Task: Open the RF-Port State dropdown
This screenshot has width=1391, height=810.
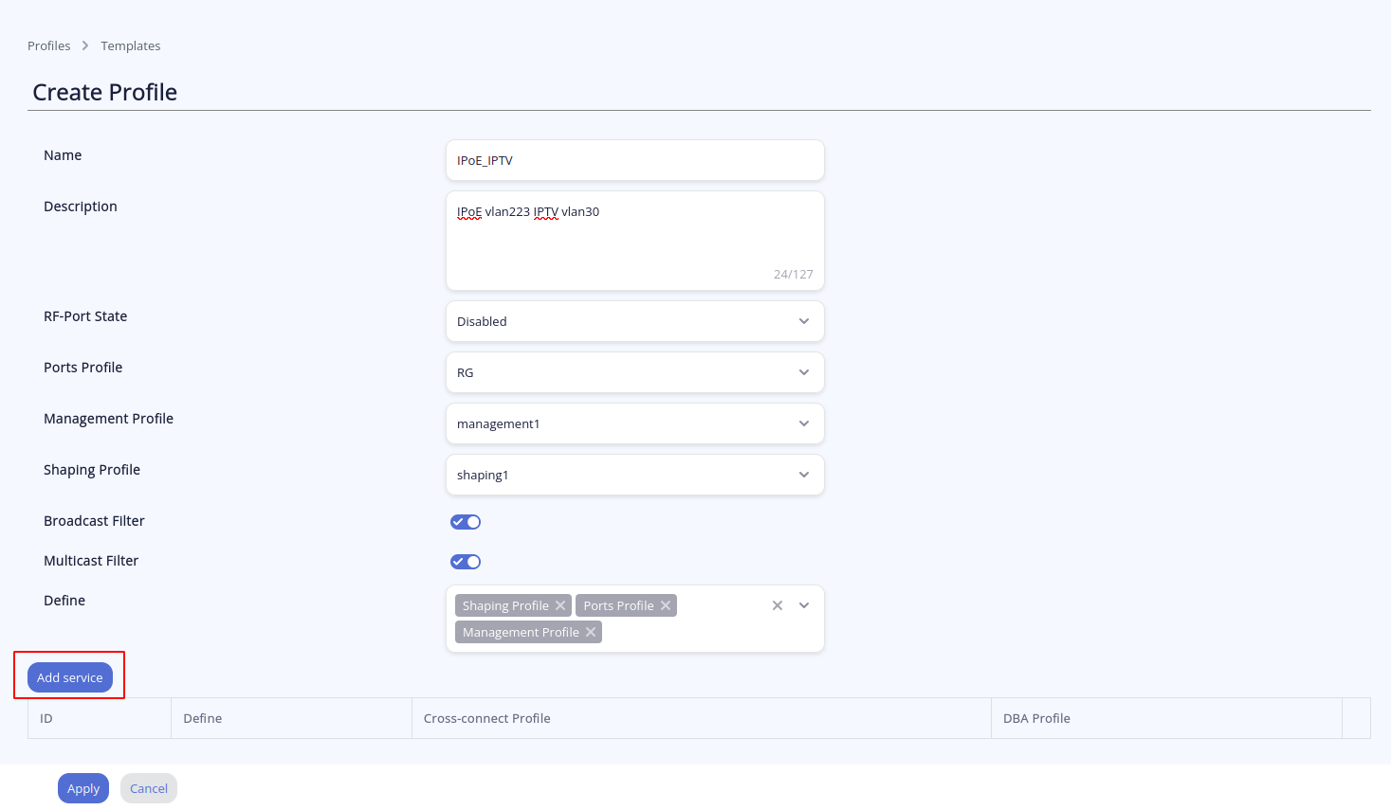Action: [x=634, y=321]
